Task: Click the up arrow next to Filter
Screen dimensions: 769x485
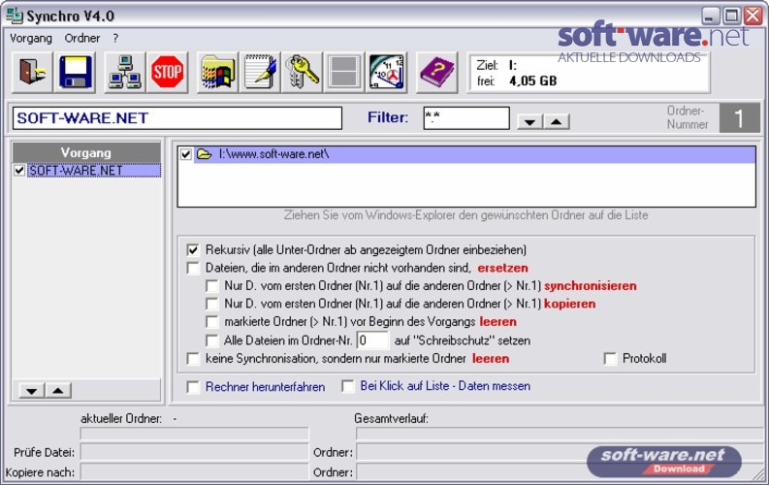Action: (557, 121)
